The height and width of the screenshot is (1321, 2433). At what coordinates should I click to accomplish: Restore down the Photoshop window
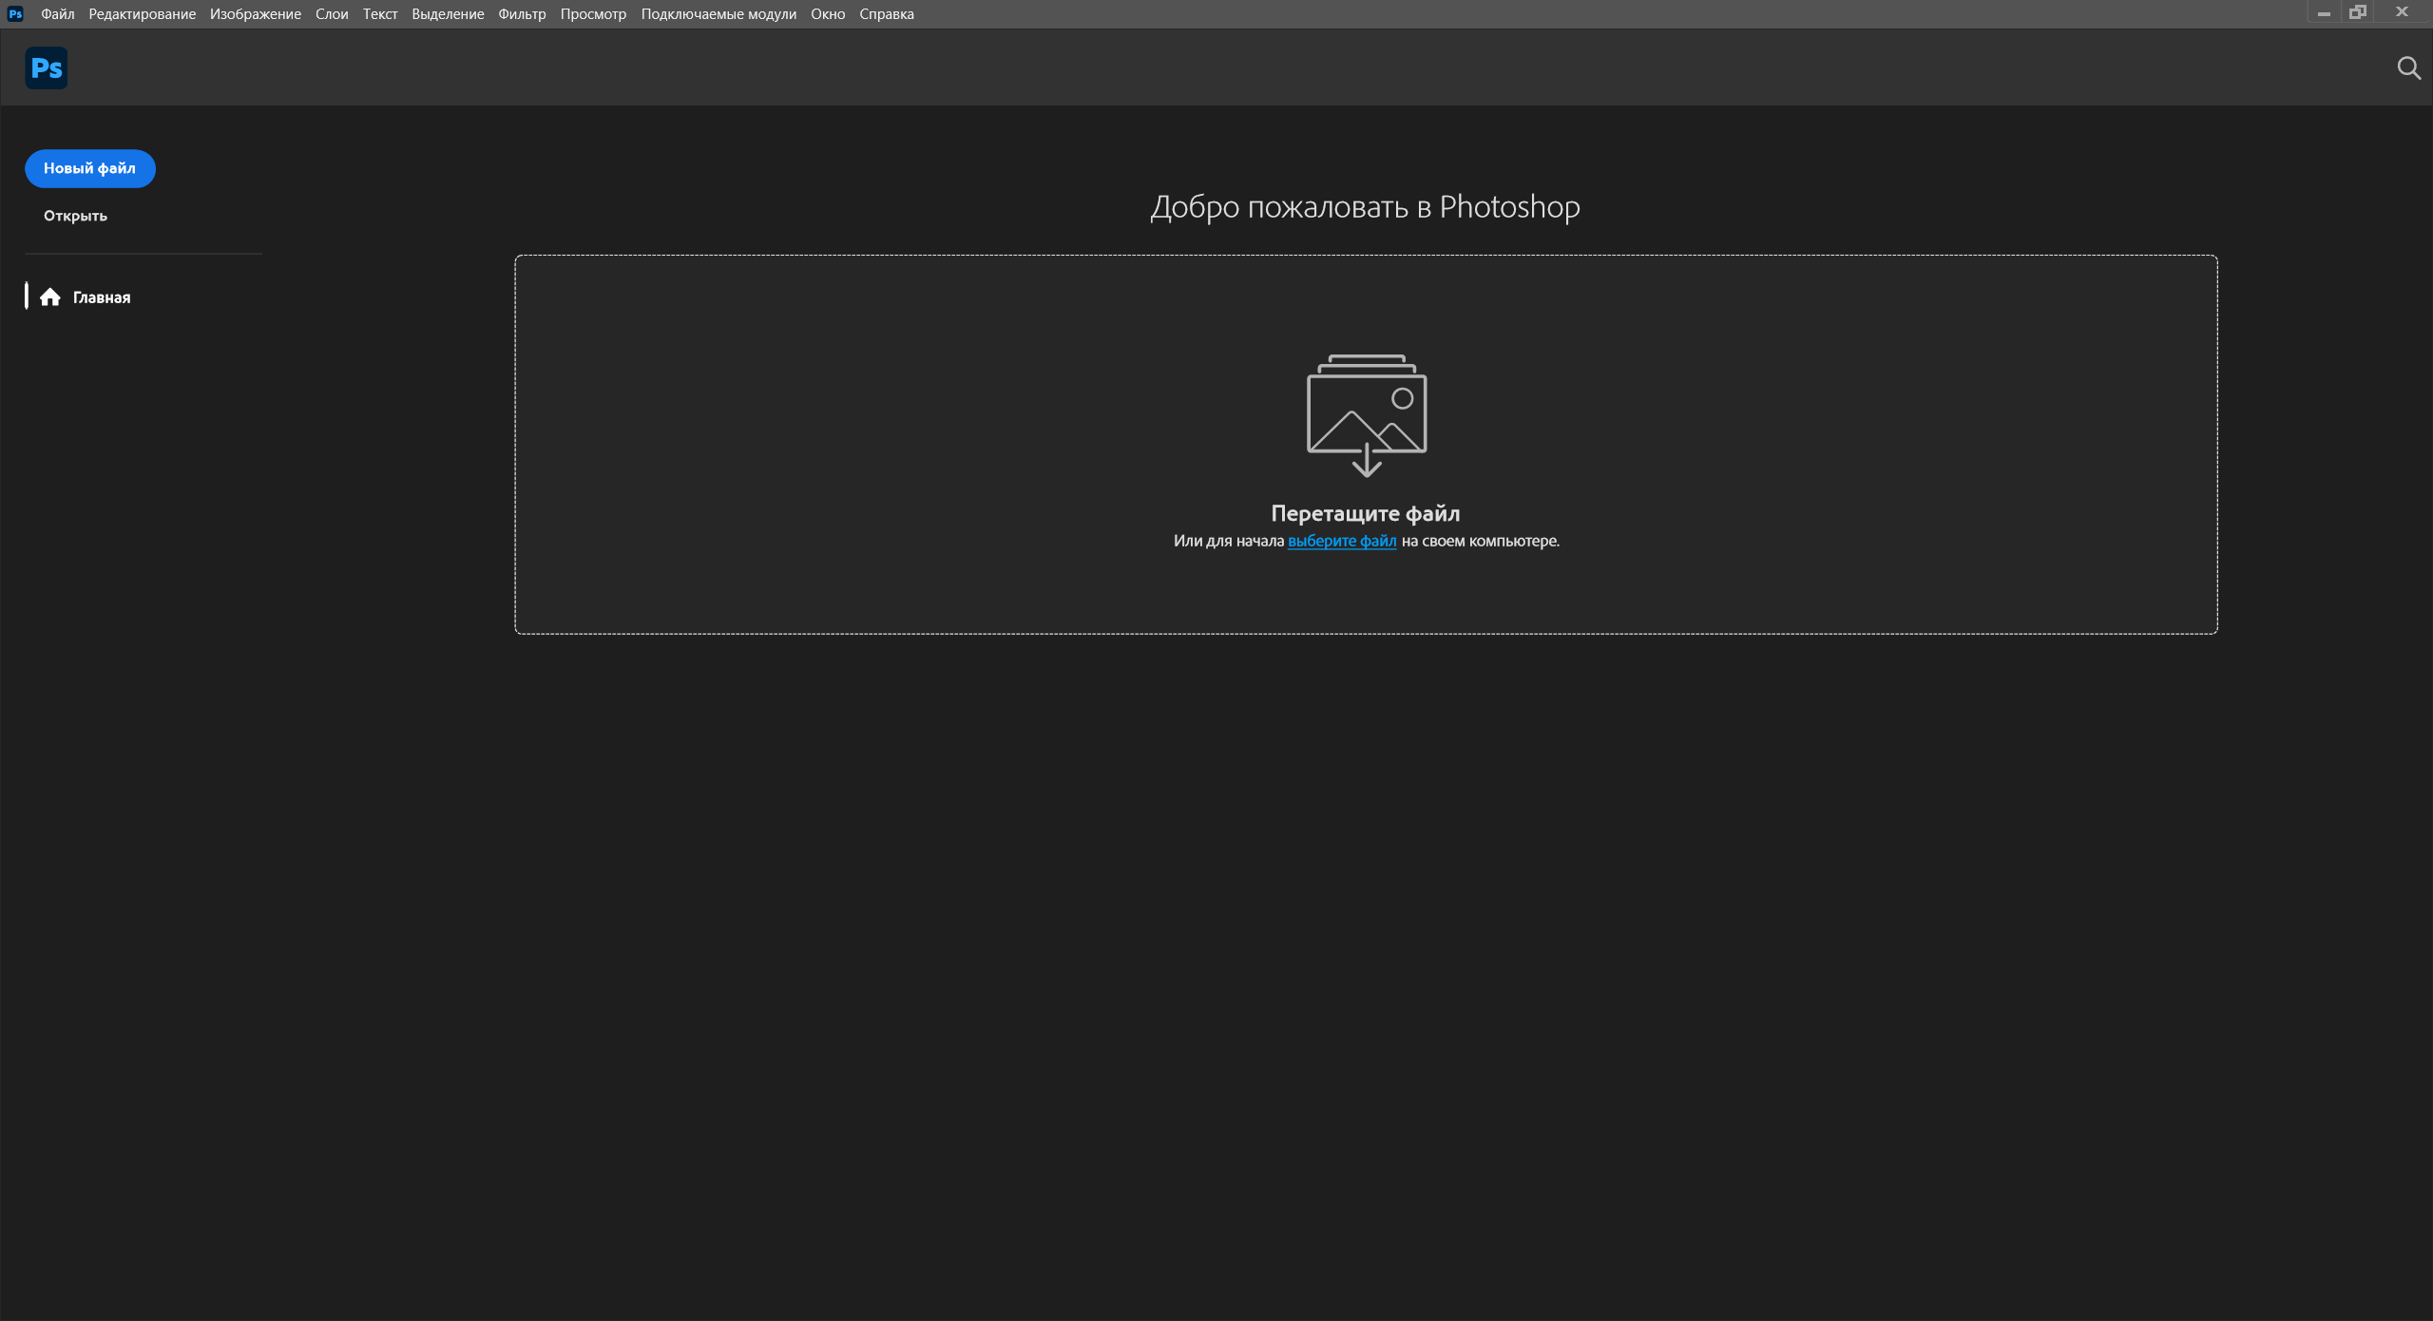pyautogui.click(x=2358, y=13)
